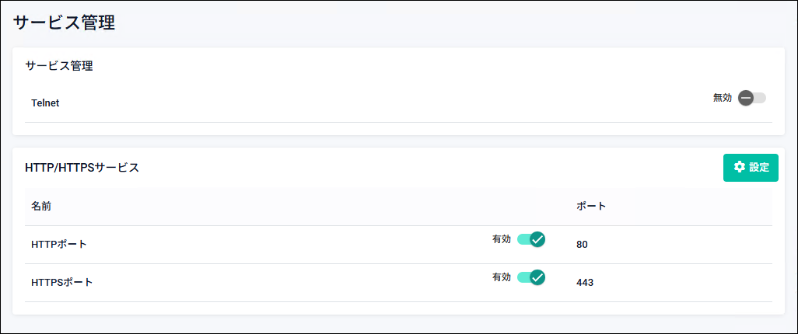Click the minus knob on Telnet switch

click(x=746, y=98)
